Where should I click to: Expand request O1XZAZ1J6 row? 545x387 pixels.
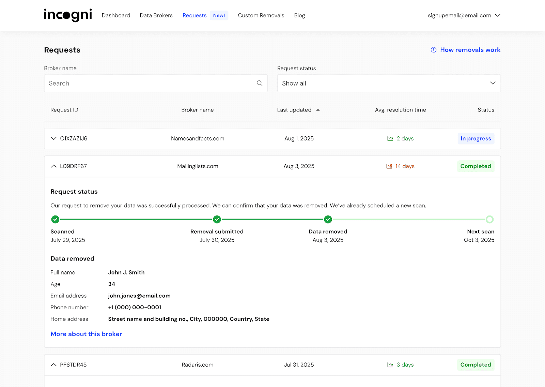[53, 138]
